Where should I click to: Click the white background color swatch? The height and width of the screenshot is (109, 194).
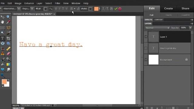click(8, 85)
